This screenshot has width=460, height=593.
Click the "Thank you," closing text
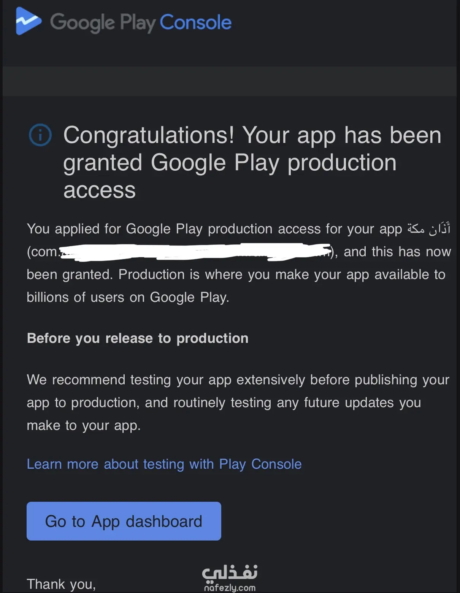coord(61,584)
